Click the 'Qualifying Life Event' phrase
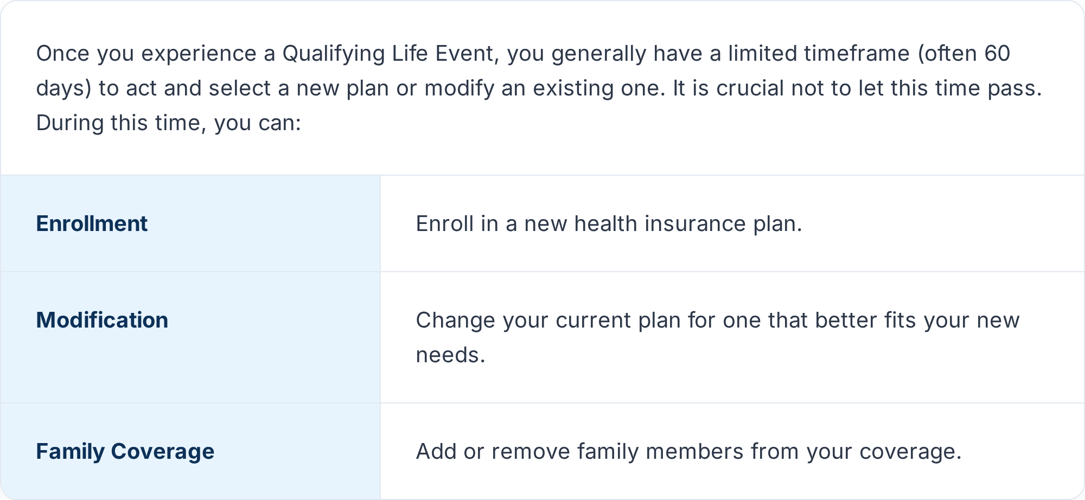The height and width of the screenshot is (500, 1085). point(388,54)
